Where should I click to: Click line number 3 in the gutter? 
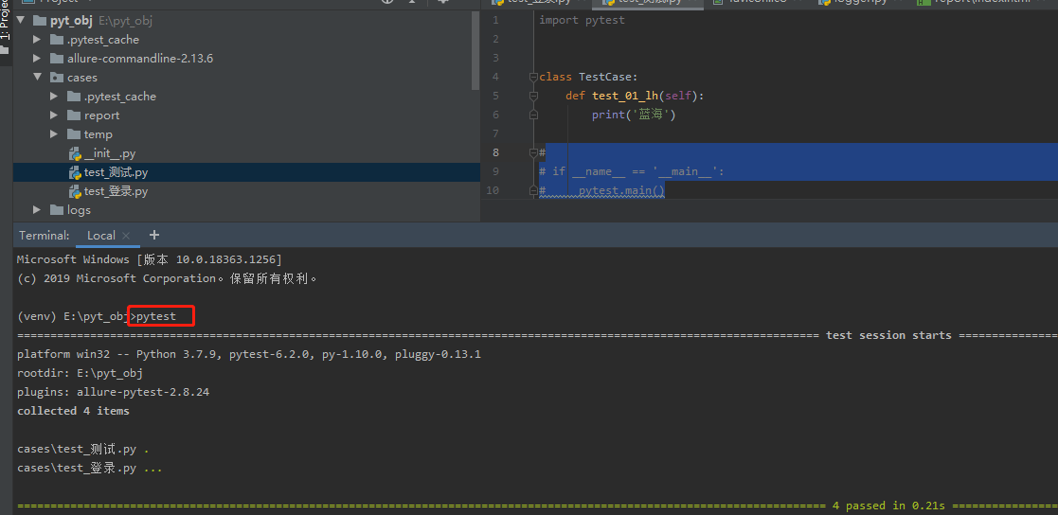point(496,58)
